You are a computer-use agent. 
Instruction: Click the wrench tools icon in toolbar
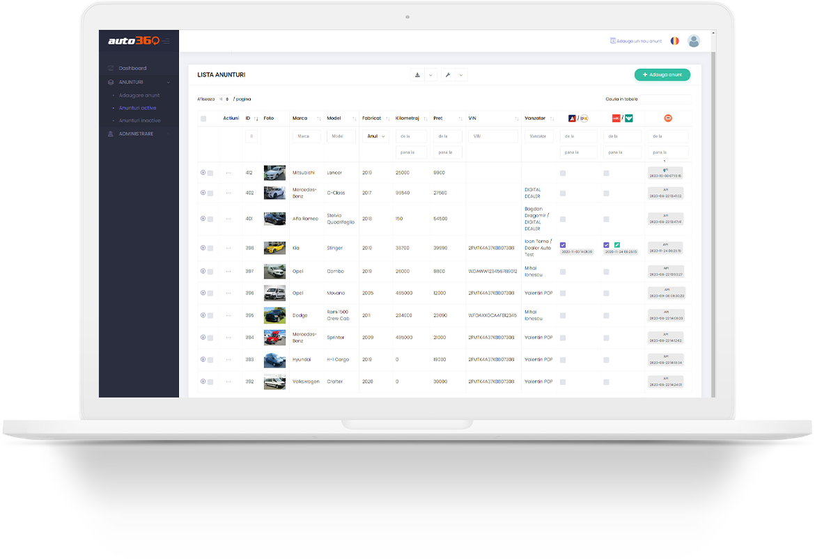[x=448, y=74]
